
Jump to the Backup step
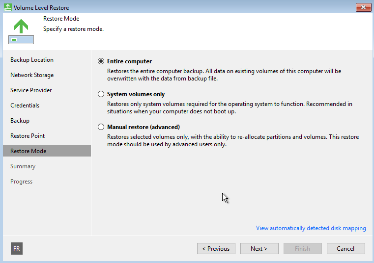pos(20,121)
